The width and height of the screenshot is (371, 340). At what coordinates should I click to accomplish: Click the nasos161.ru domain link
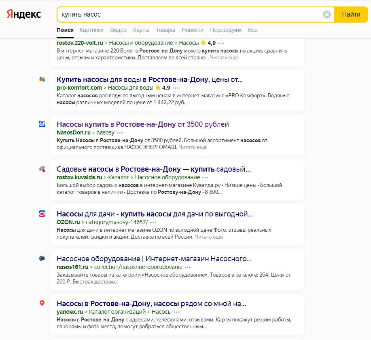coord(72,267)
